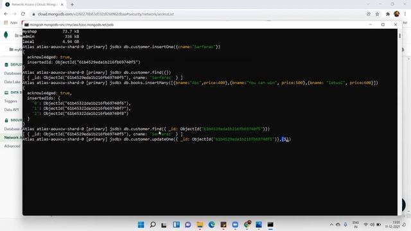Open Zoom from the taskbar
This screenshot has height=231, width=411.
235,225
